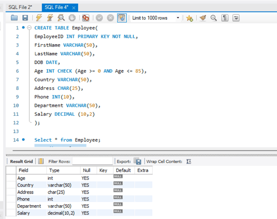Rollback transaction X circle icon
Screen dimensions: 277x219
tap(110, 18)
